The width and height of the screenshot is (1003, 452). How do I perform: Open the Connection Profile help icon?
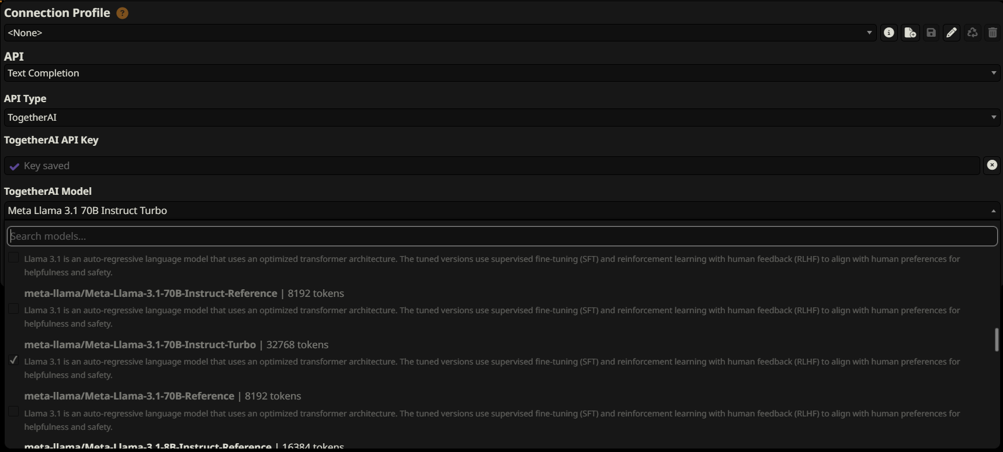point(122,13)
